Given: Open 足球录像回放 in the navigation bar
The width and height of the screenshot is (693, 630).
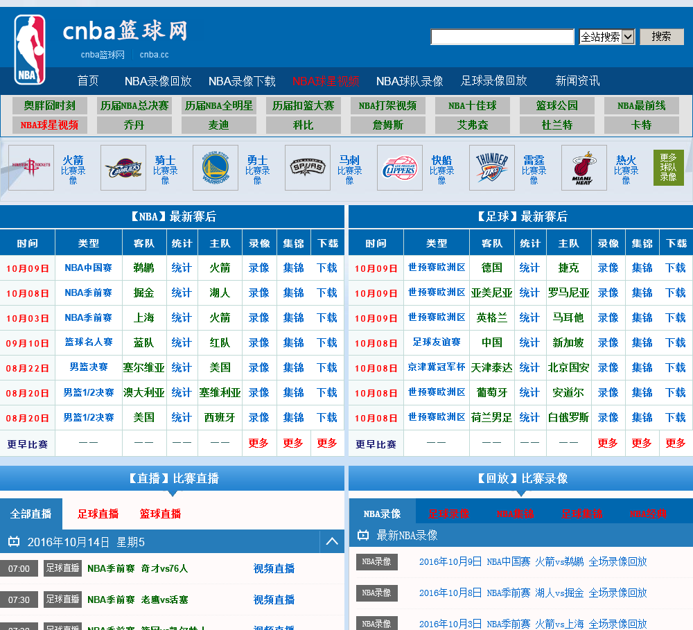Looking at the screenshot, I should point(493,81).
